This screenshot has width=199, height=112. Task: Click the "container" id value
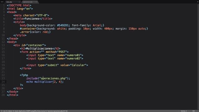pos(35,45)
